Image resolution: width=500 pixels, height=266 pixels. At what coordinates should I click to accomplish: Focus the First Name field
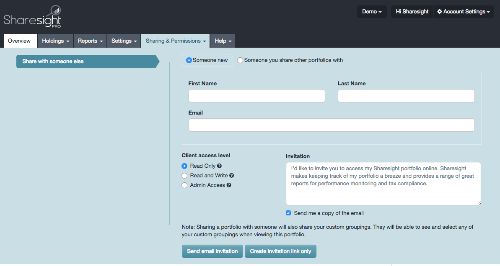point(256,96)
